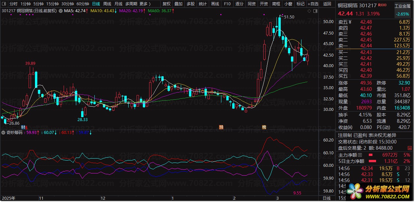Switch to the 月线 monthly tab
This screenshot has height=202, width=415.
tap(118, 4)
